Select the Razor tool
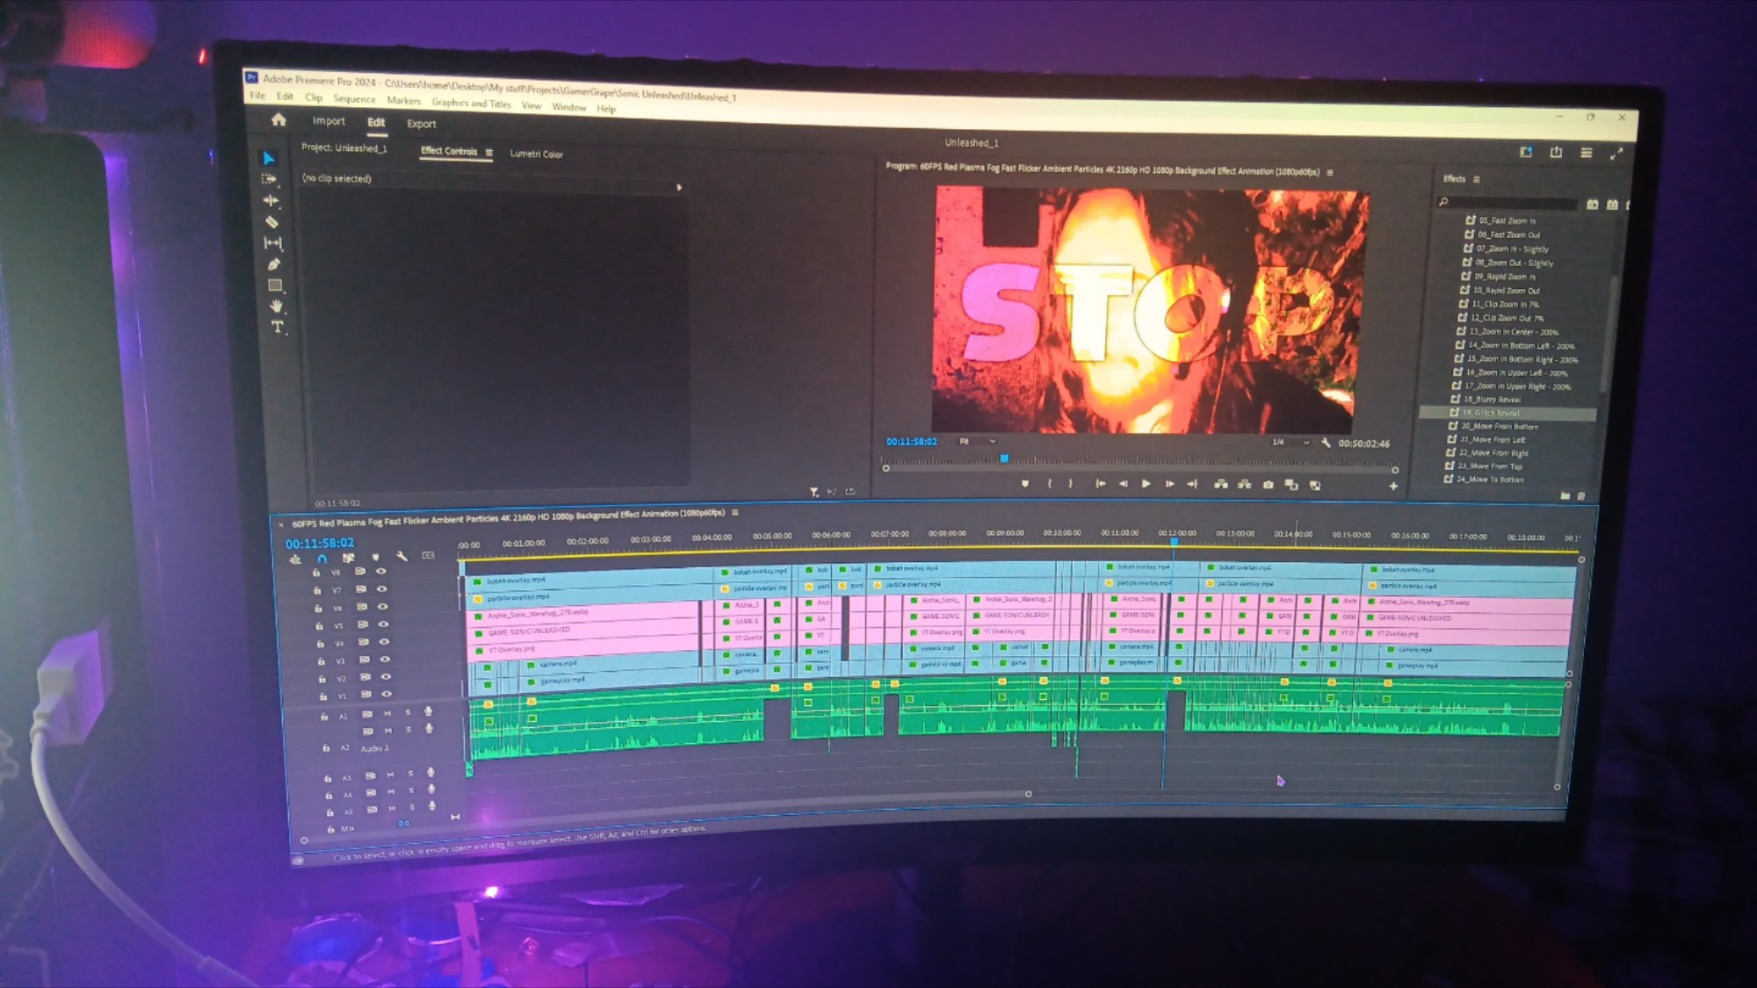1757x988 pixels. point(271,221)
